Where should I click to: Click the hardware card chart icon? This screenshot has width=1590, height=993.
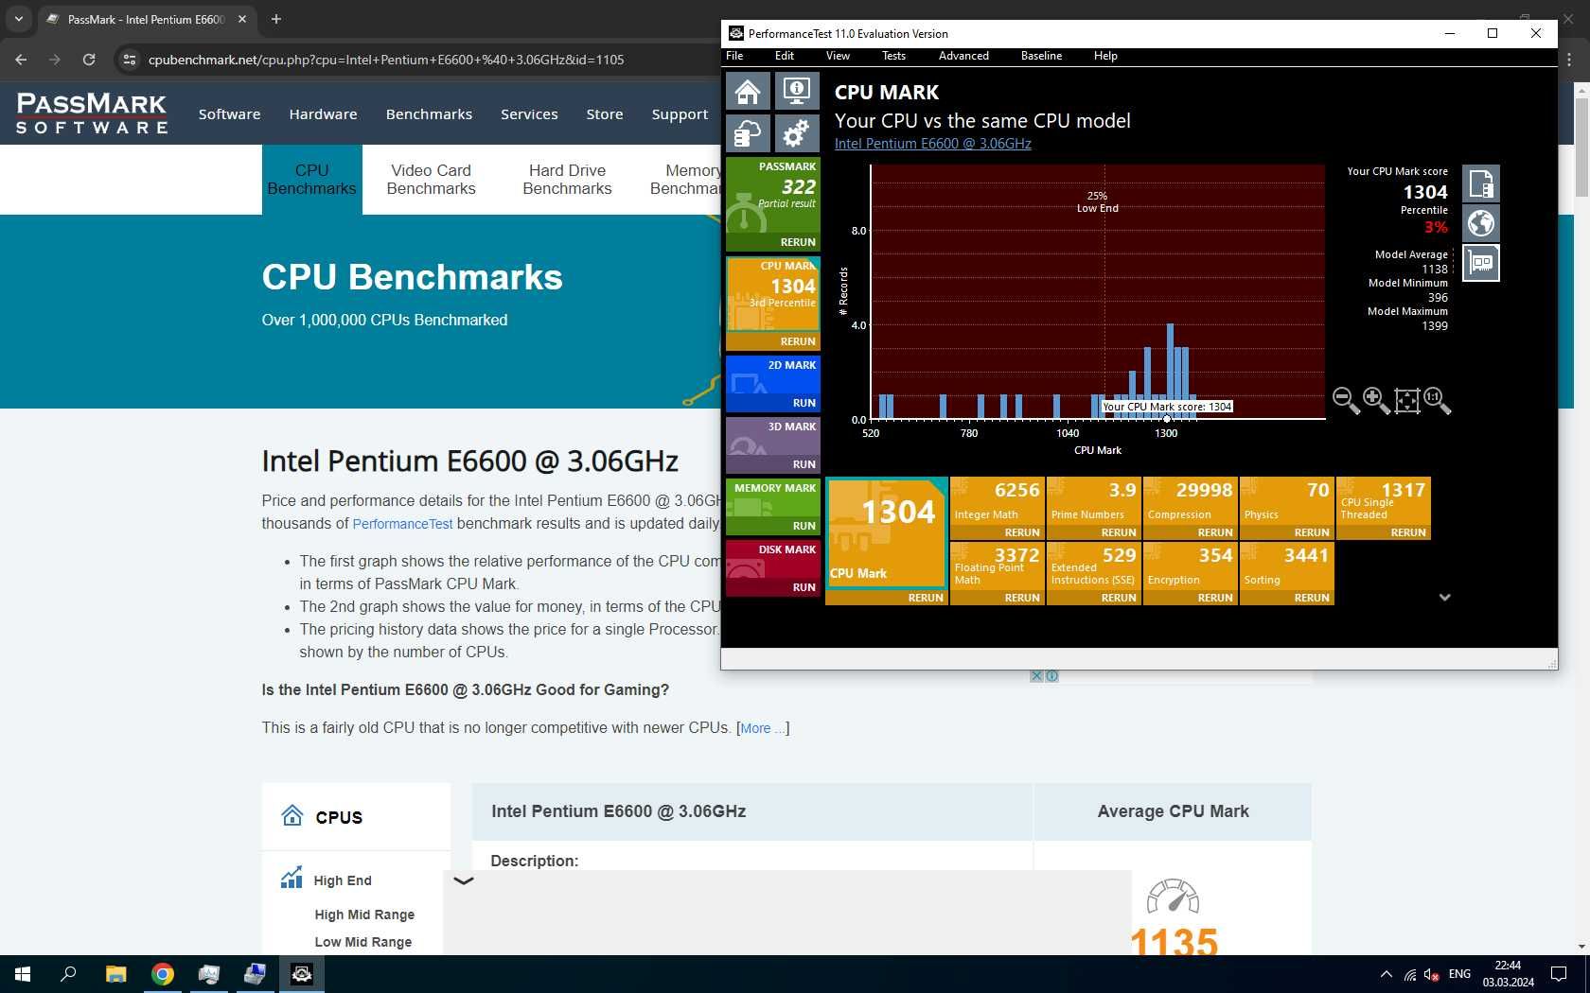click(1481, 263)
